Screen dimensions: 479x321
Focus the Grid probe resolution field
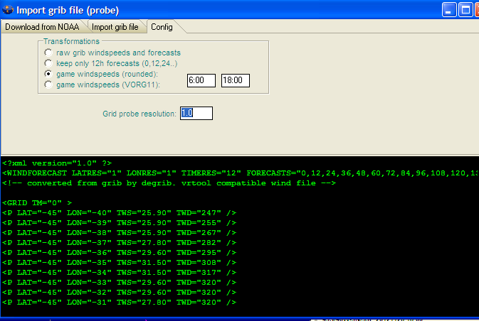point(196,113)
